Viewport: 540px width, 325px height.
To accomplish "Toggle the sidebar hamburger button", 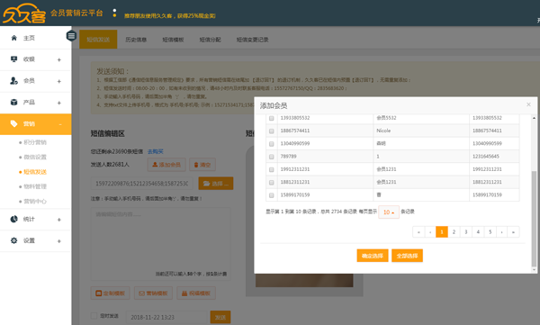I will pyautogui.click(x=71, y=35).
